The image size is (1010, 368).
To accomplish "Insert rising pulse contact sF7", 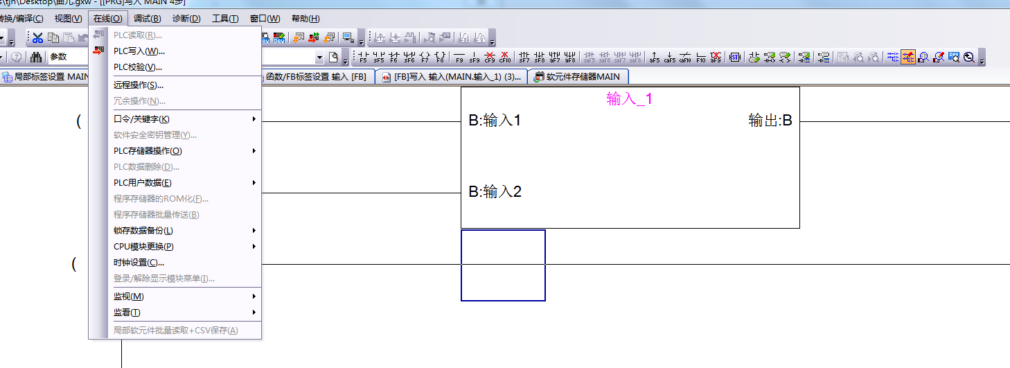I will pyautogui.click(x=524, y=58).
